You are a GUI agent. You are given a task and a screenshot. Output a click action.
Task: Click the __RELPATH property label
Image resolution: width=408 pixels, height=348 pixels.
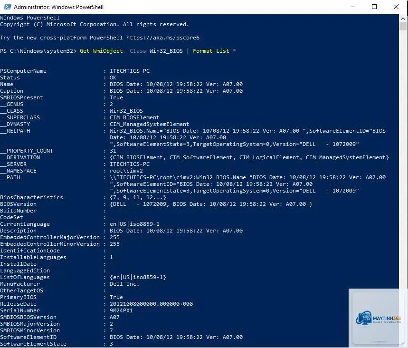click(x=15, y=131)
